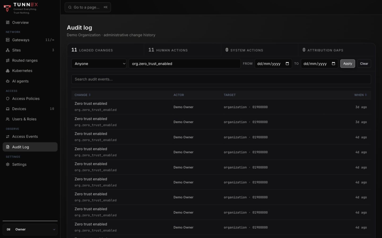The width and height of the screenshot is (382, 238).
Task: Select Users & Roles menu item
Action: [x=30, y=119]
